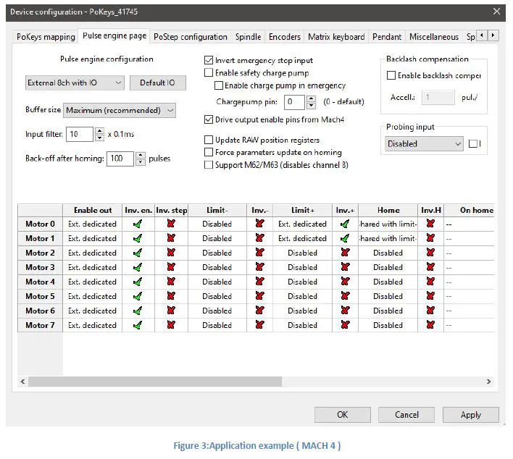Image resolution: width=513 pixels, height=459 pixels.
Task: Open Buffer size Maximum (recommended) dropdown
Action: [120, 111]
